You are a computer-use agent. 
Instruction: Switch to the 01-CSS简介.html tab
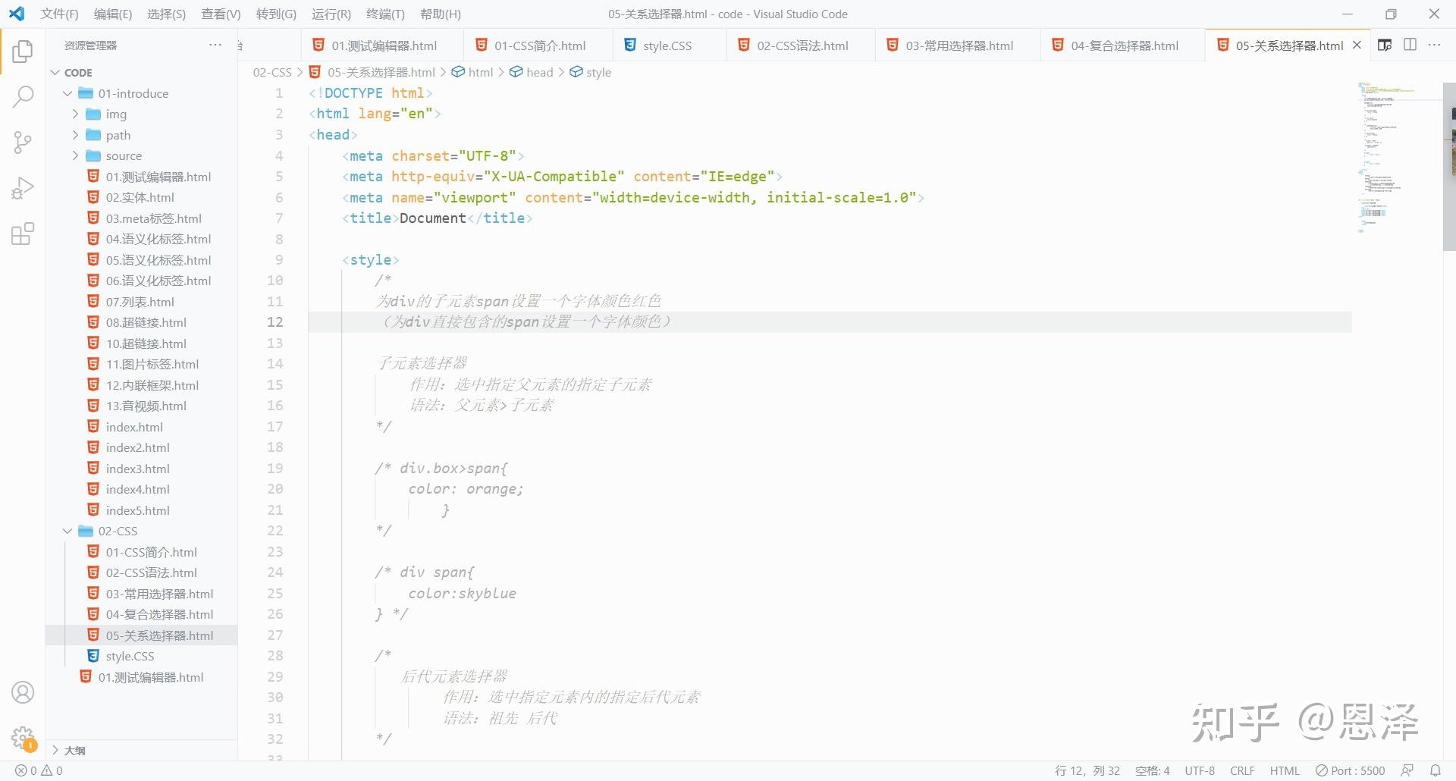(538, 45)
